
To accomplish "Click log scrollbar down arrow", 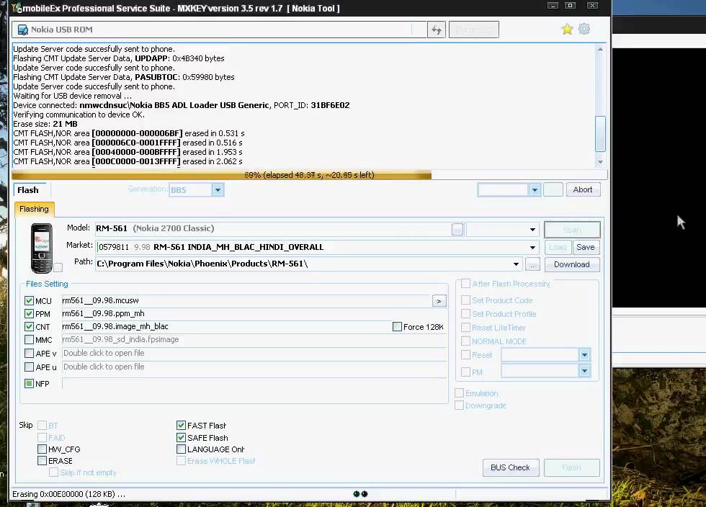I will [600, 161].
